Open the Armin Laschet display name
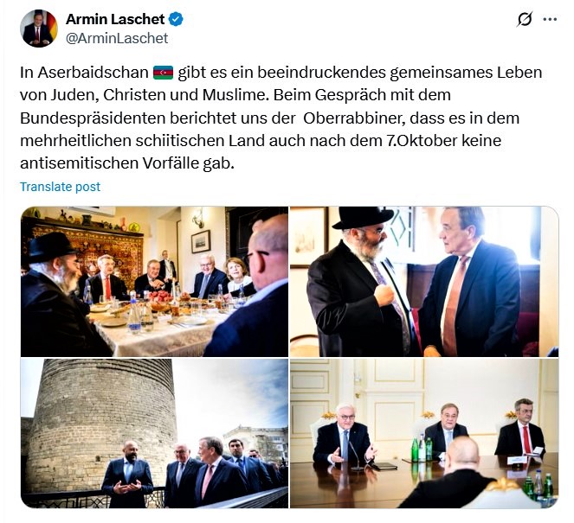574x523 pixels. point(115,19)
